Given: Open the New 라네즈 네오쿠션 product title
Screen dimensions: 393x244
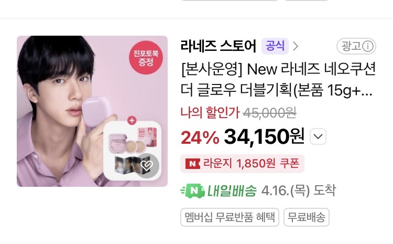Looking at the screenshot, I should pyautogui.click(x=278, y=79).
